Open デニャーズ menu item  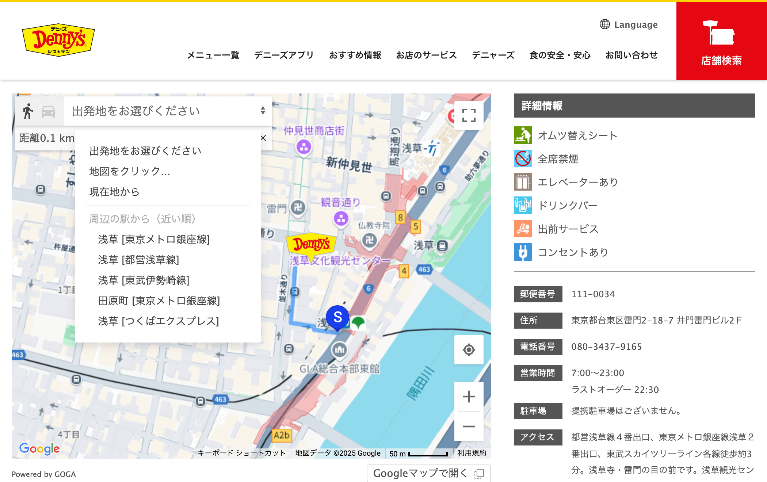point(493,55)
